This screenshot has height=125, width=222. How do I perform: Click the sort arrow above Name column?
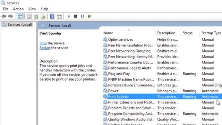(x=129, y=30)
